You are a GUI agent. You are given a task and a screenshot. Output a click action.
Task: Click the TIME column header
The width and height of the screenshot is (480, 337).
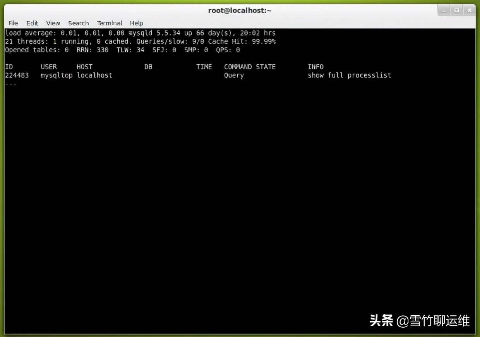pos(204,67)
